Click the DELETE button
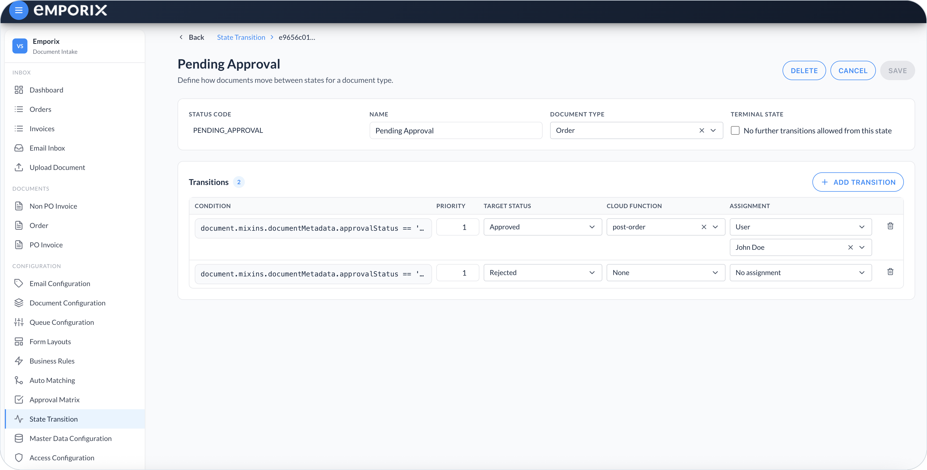927x470 pixels. pyautogui.click(x=804, y=70)
